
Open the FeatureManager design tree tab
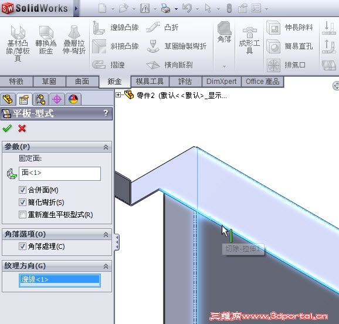[8, 100]
